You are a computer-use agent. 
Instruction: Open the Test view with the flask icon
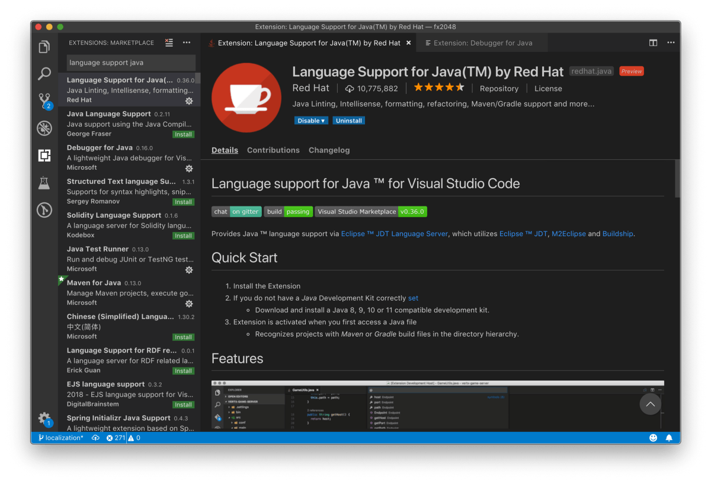pos(44,183)
